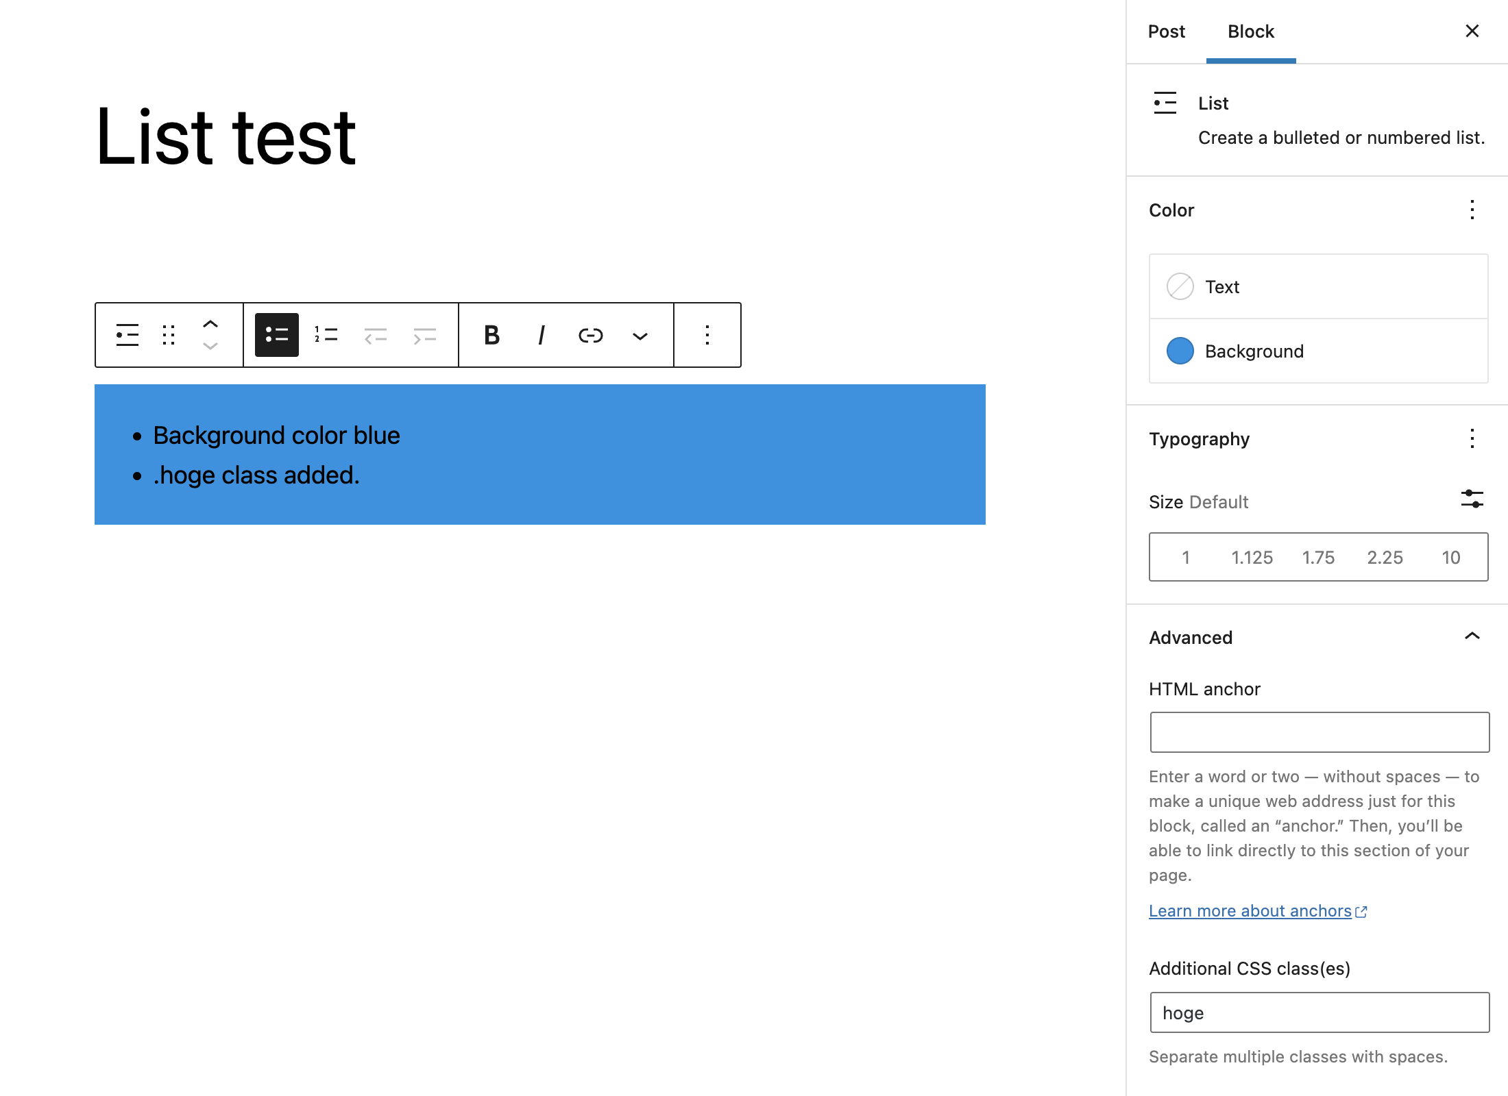Click the HTML anchor input field
Screen dimensions: 1508x1096
tap(1318, 732)
